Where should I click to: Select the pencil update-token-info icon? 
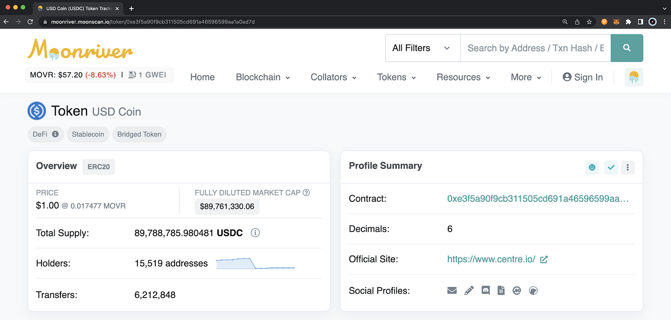pos(469,290)
